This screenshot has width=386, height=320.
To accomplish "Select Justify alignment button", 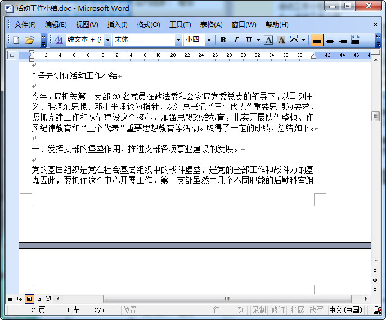I will pyautogui.click(x=317, y=40).
